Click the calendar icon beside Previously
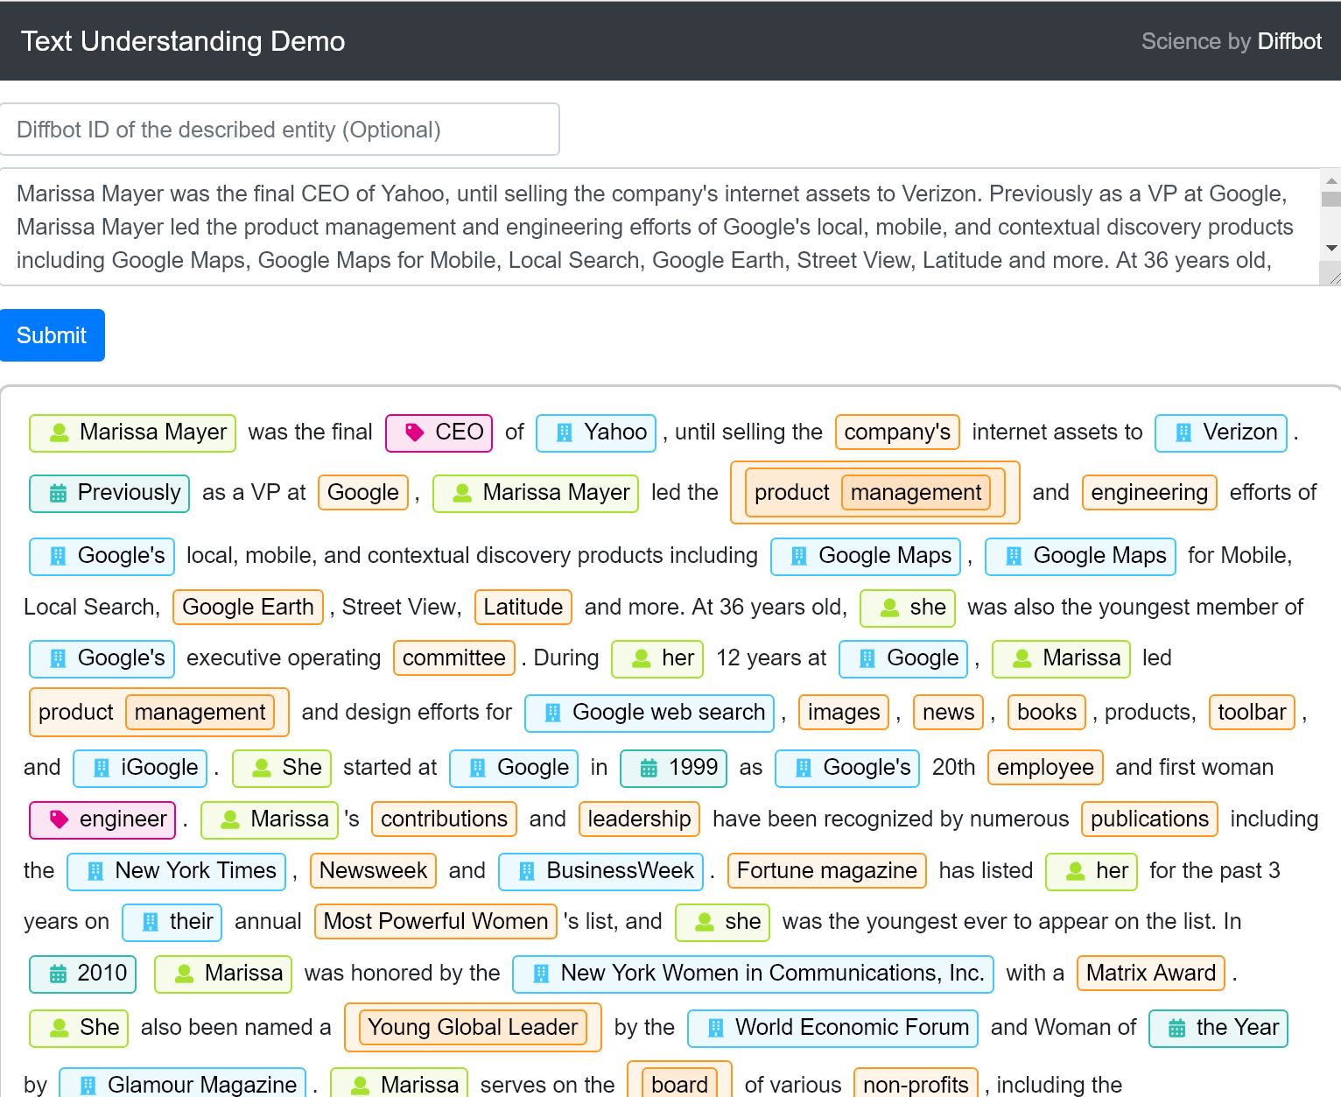The height and width of the screenshot is (1097, 1341). pyautogui.click(x=58, y=493)
